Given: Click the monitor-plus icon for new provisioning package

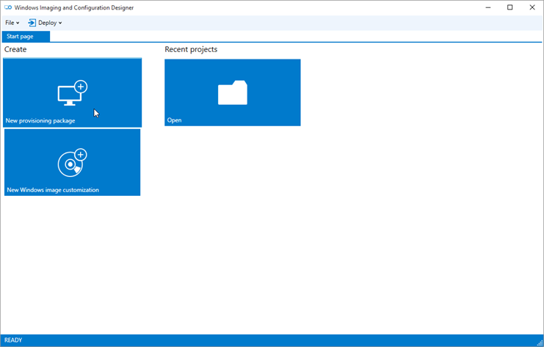Looking at the screenshot, I should pyautogui.click(x=72, y=93).
